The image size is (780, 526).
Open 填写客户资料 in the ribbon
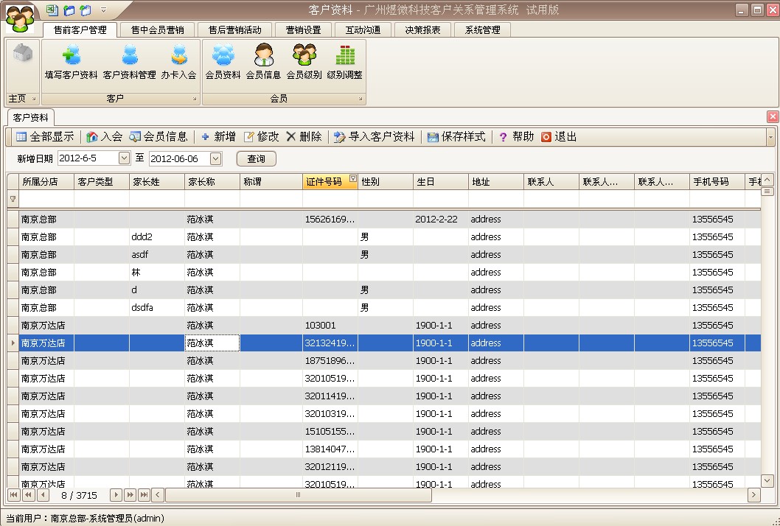[x=71, y=62]
